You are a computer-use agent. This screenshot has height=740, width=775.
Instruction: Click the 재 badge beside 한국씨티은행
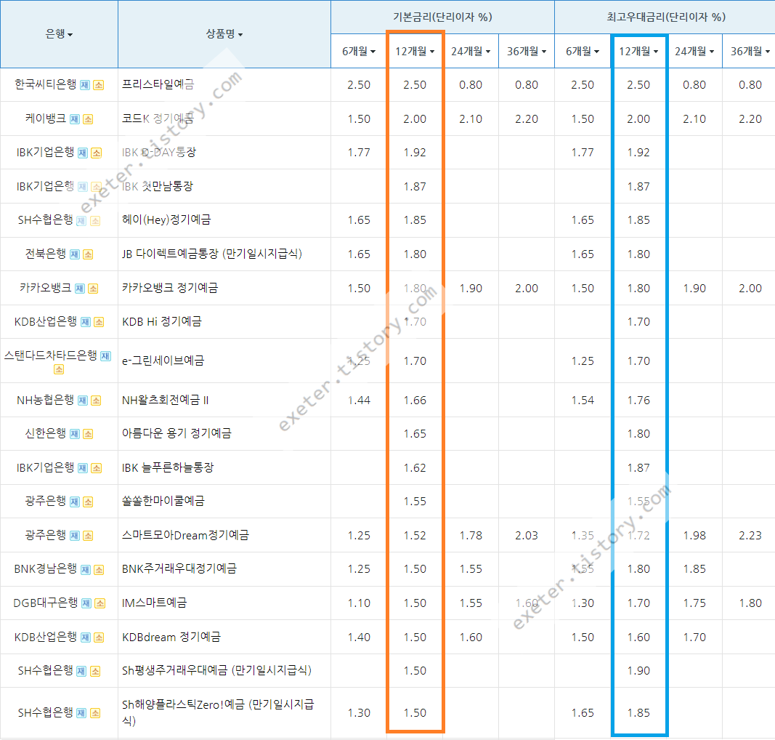pos(85,85)
